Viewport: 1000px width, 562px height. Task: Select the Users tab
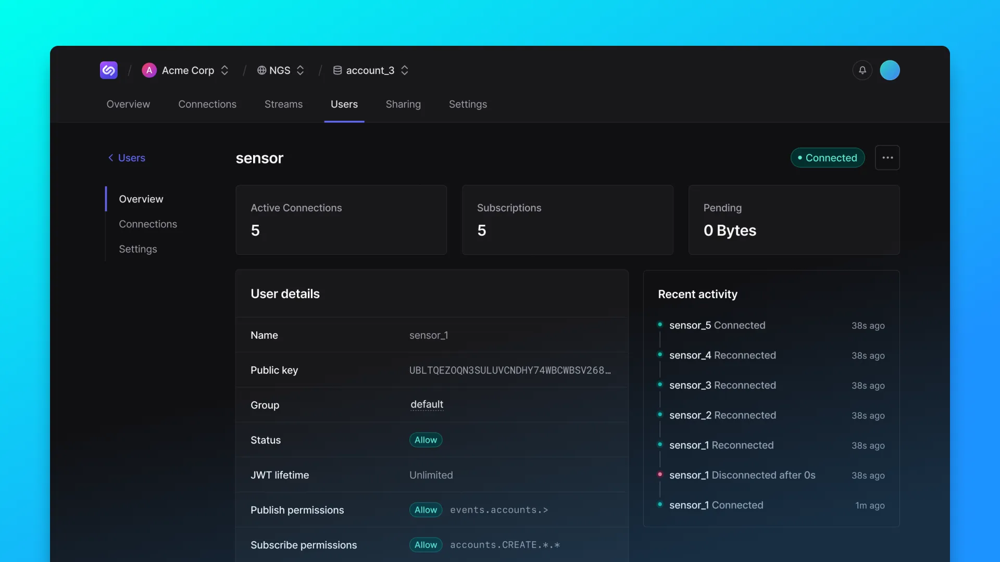coord(344,104)
